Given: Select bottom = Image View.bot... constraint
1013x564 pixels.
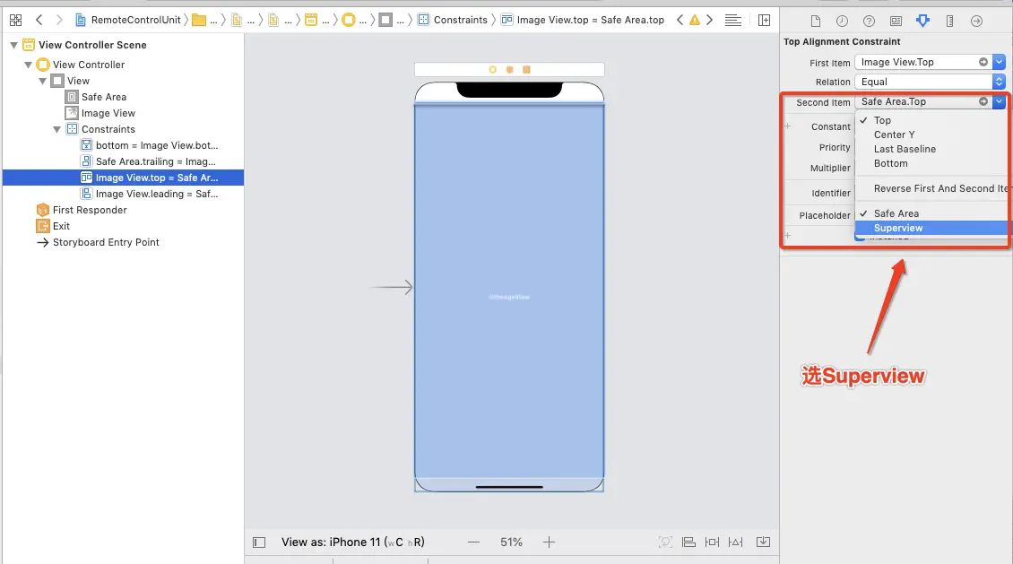Looking at the screenshot, I should pos(156,145).
